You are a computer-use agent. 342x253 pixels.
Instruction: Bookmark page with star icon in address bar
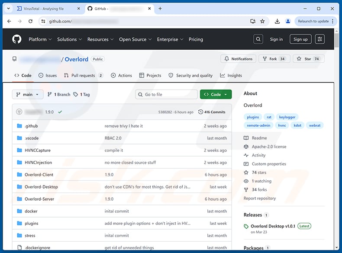[x=262, y=21]
